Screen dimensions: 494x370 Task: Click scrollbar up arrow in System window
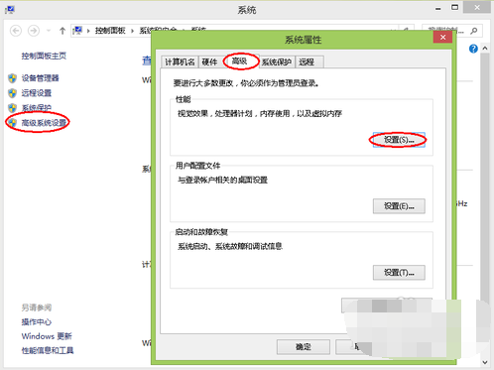click(485, 49)
